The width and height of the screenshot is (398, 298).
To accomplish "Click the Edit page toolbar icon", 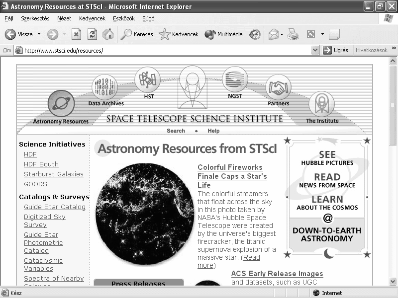I will pos(311,34).
